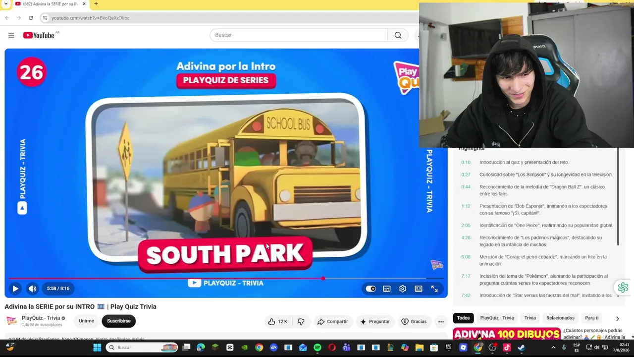Enter fullscreen mode
The image size is (634, 357).
(x=434, y=289)
